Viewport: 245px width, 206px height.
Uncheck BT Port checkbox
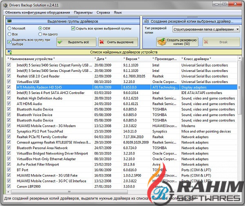9,170
